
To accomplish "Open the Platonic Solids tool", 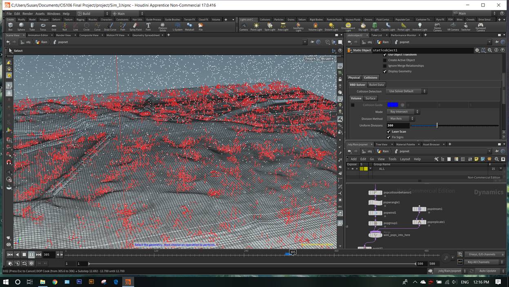I will [x=162, y=27].
